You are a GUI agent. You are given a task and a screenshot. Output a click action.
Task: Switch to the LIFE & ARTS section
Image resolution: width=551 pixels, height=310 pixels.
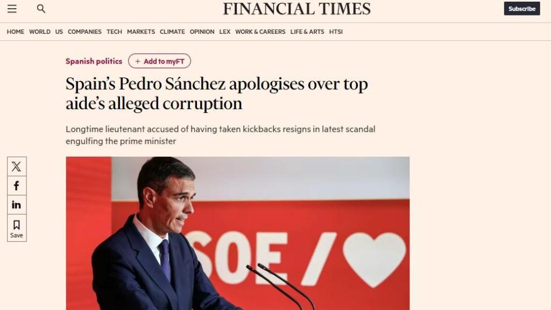[307, 32]
